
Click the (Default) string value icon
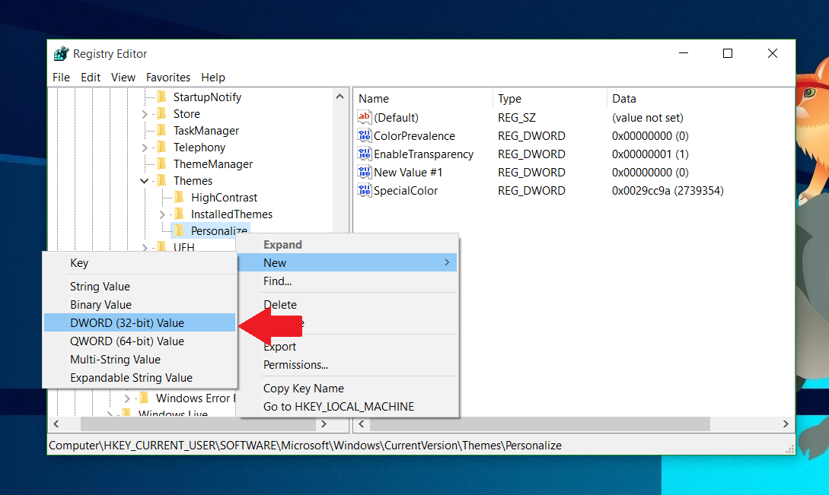tap(365, 117)
